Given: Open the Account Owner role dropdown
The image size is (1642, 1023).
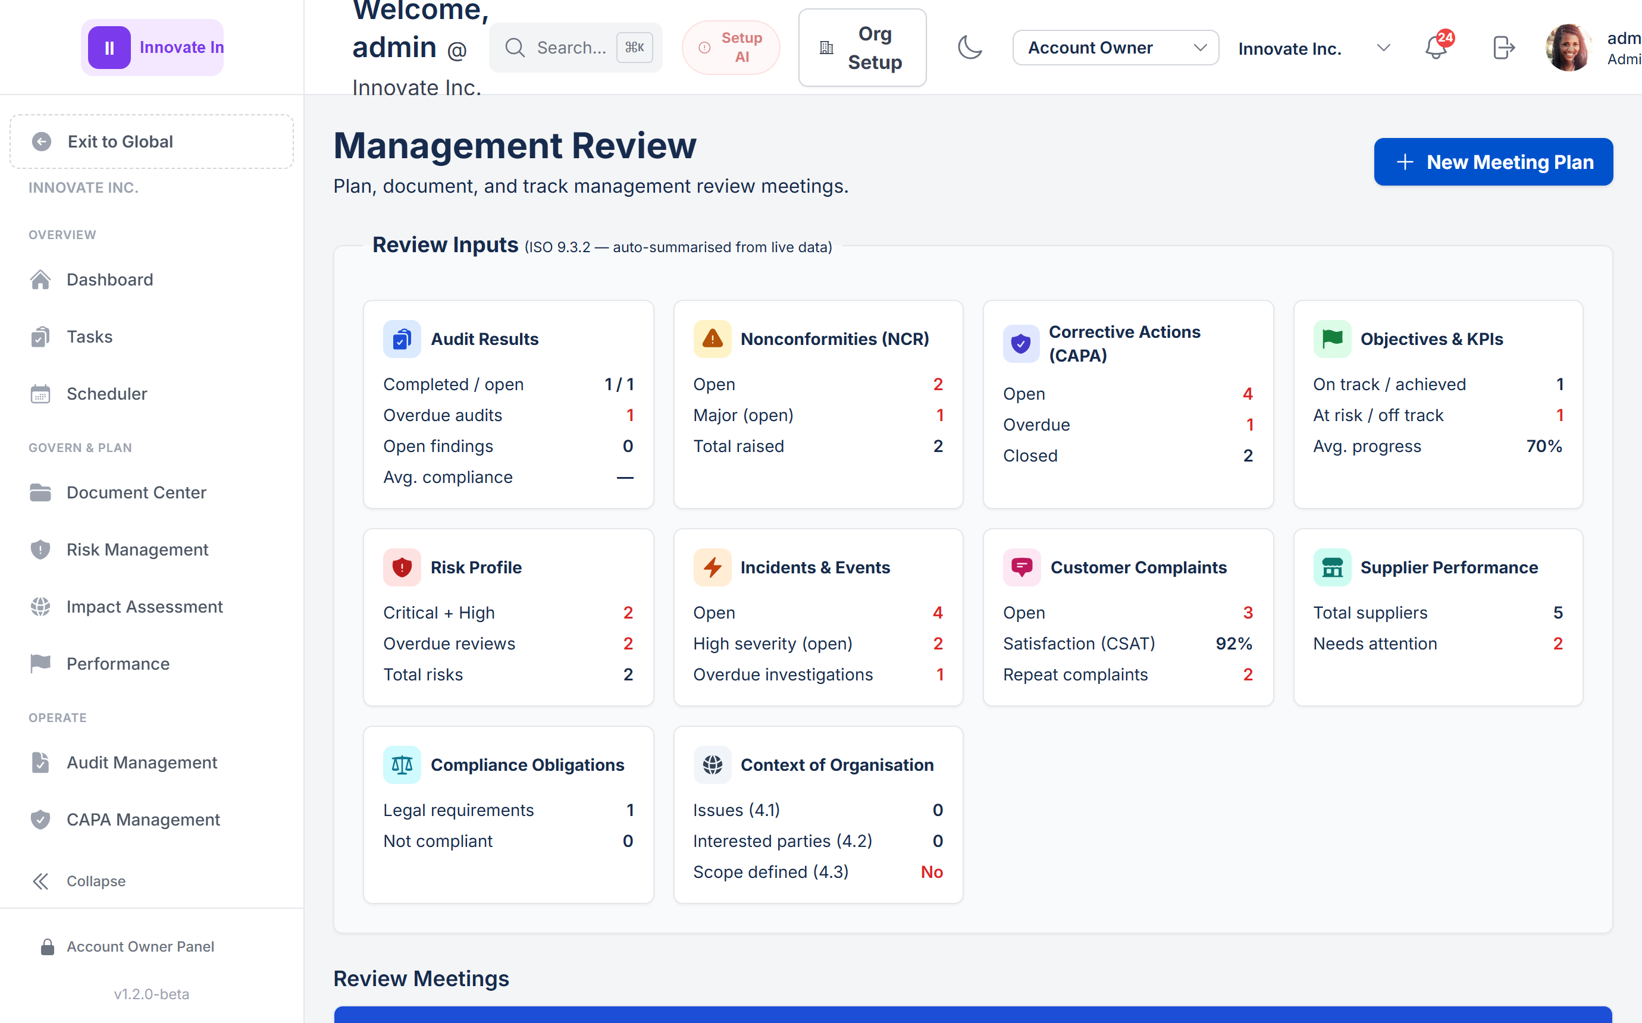Looking at the screenshot, I should (1115, 48).
